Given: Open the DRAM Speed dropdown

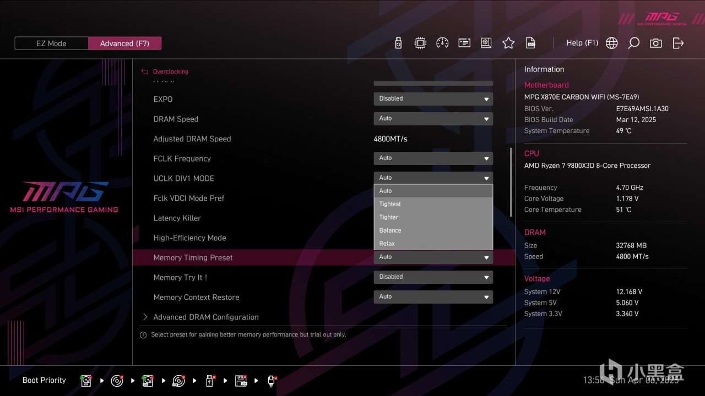Looking at the screenshot, I should click(x=433, y=119).
